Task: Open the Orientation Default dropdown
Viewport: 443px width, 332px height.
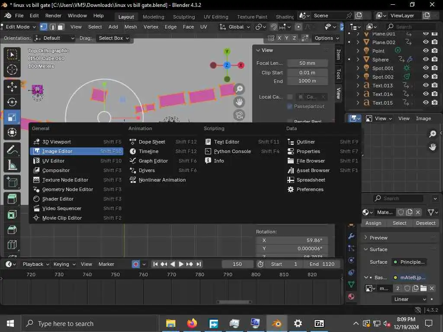Action: click(x=54, y=38)
